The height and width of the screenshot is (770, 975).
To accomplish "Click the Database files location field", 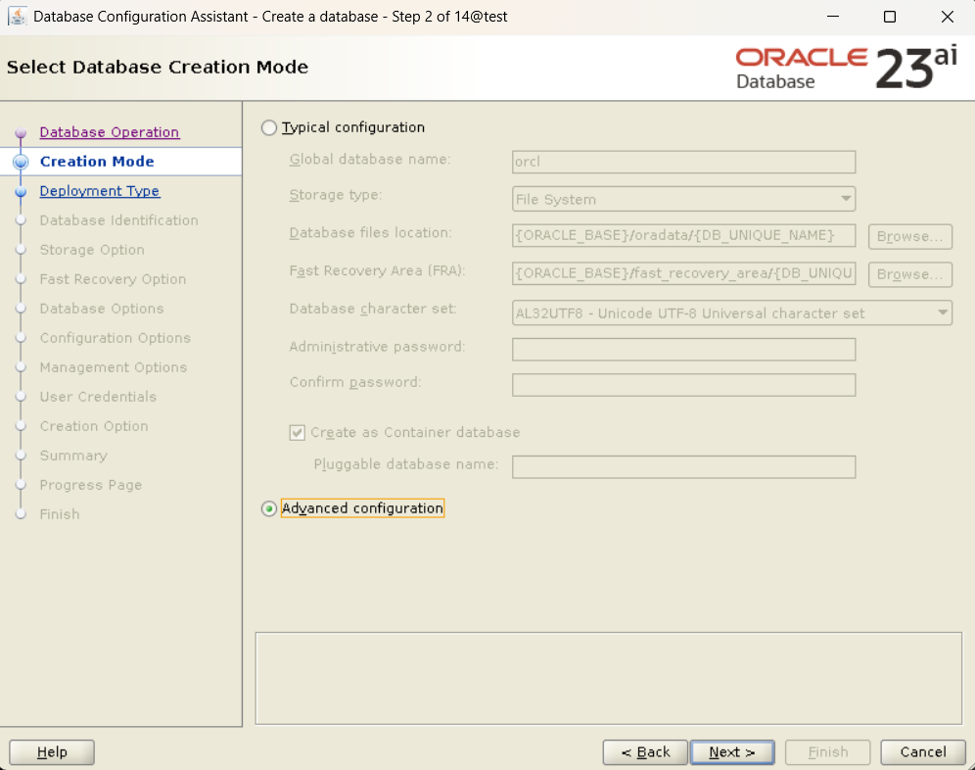I will (x=683, y=236).
